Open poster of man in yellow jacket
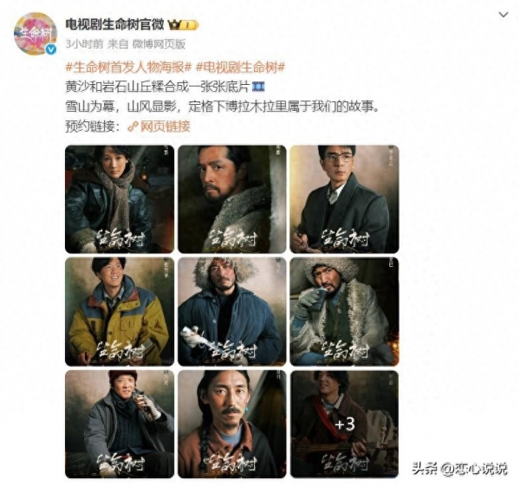This screenshot has height=487, width=520. [x=120, y=312]
